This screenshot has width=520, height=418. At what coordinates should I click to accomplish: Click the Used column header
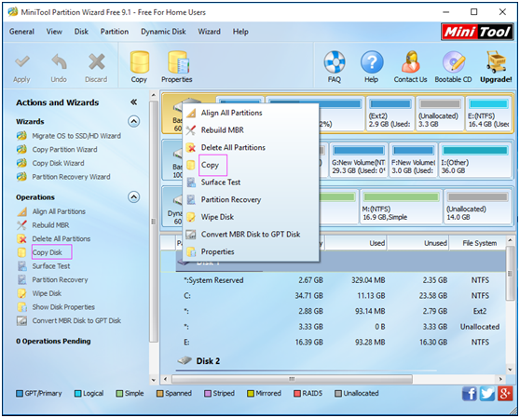pyautogui.click(x=356, y=243)
